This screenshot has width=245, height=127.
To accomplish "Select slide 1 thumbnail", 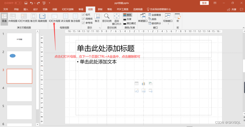I will point(19,40).
